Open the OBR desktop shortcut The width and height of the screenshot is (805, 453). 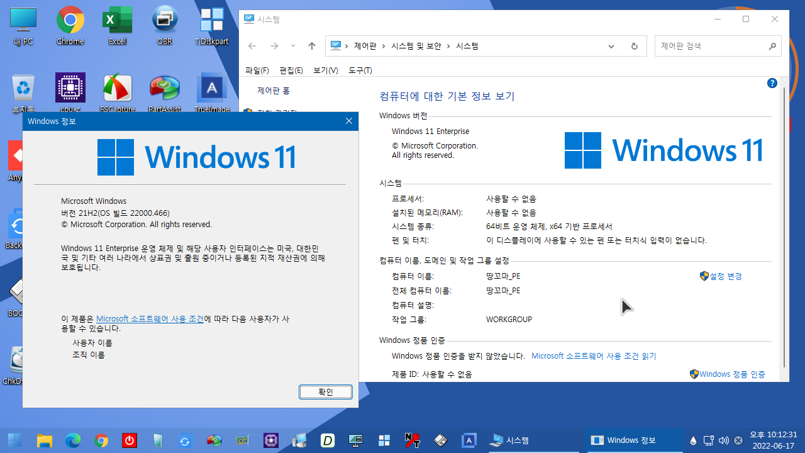pos(164,26)
